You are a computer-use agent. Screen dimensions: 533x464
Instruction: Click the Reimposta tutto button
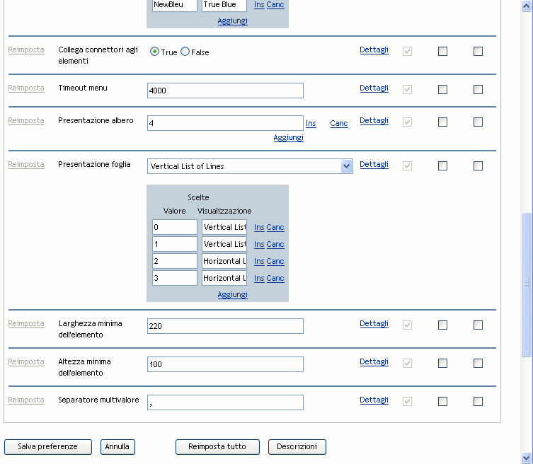(x=217, y=447)
